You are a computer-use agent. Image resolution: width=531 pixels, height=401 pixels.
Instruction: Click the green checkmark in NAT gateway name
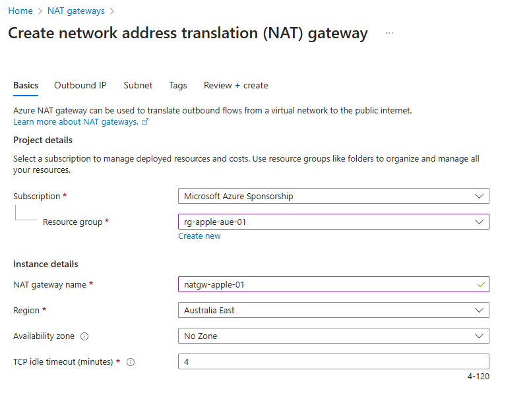[x=482, y=284]
